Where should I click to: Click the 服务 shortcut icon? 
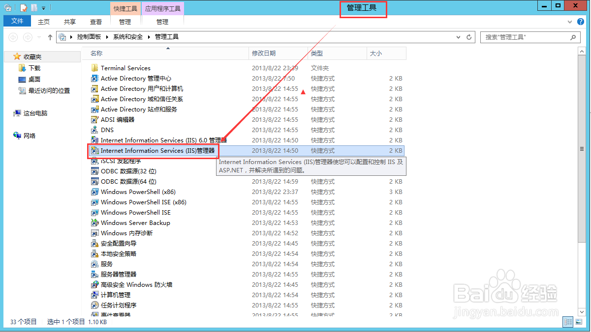click(95, 264)
